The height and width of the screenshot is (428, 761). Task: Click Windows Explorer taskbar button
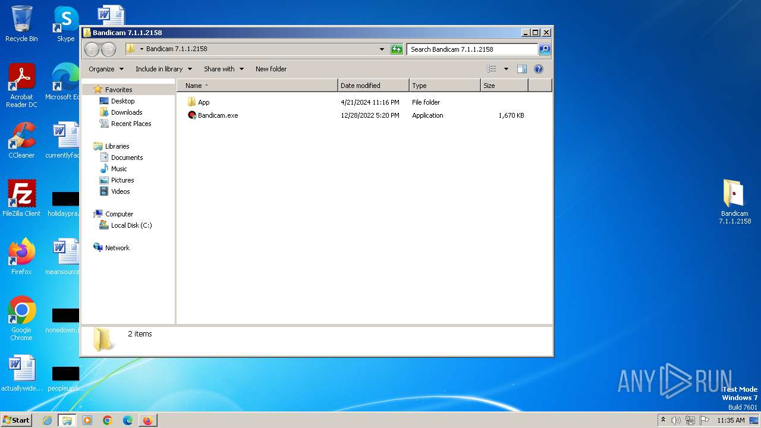[67, 420]
